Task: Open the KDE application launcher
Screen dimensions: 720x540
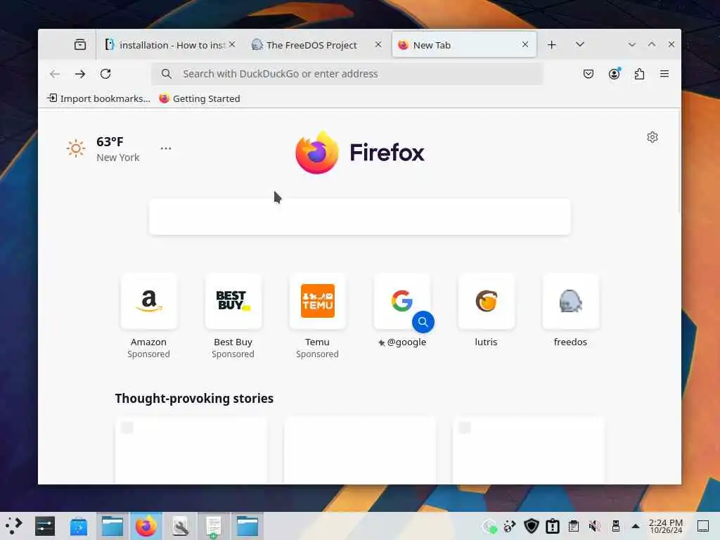Action: tap(14, 526)
